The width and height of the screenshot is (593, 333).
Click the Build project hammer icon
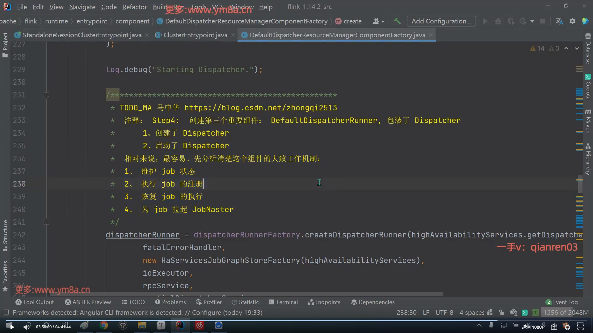pyautogui.click(x=397, y=21)
